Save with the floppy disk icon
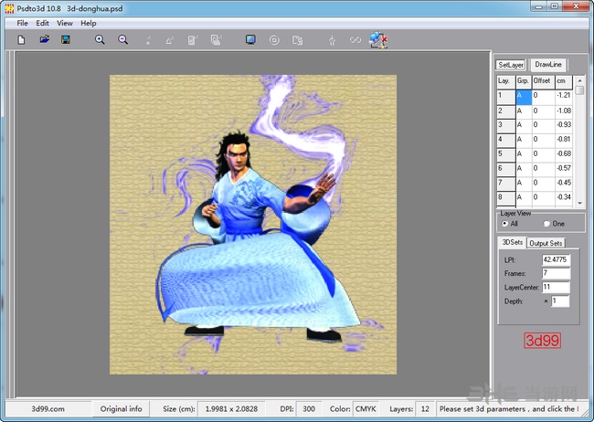594x422 pixels. pyautogui.click(x=66, y=39)
